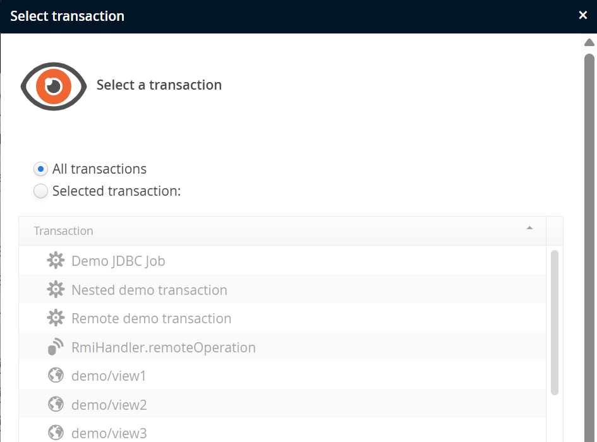The height and width of the screenshot is (442, 597).
Task: Click gear icon beside Demo JDBC Job
Action: 56,261
